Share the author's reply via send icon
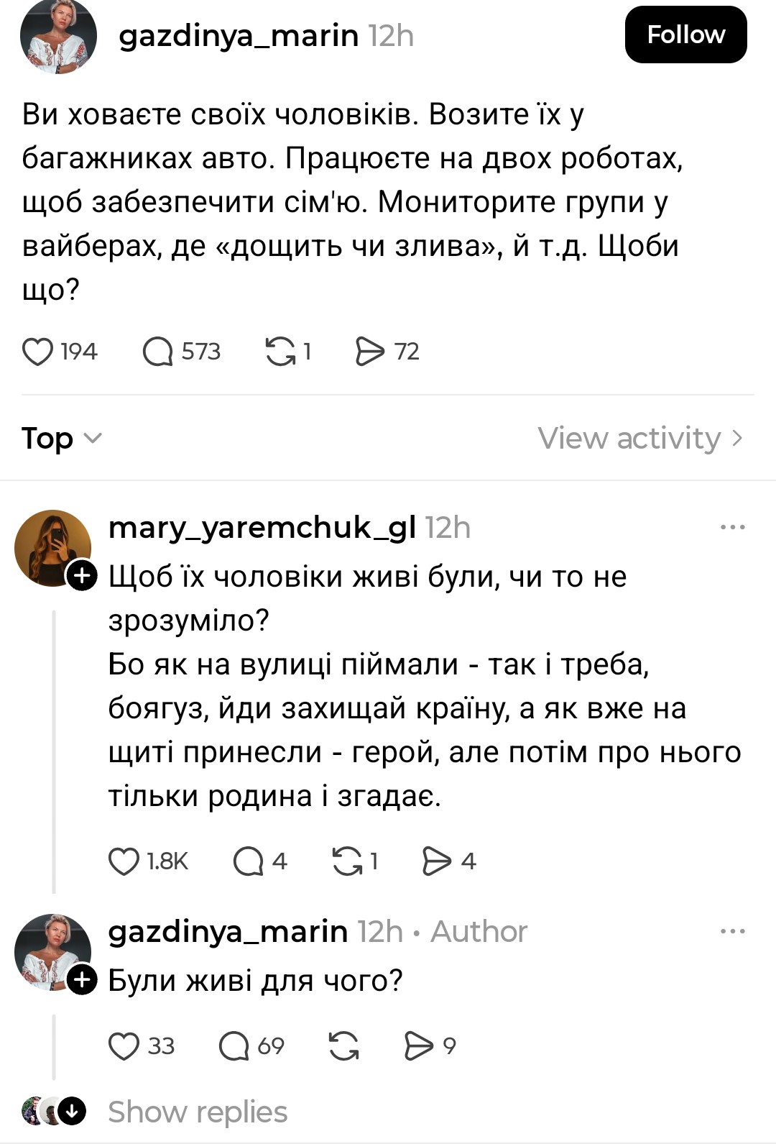 pyautogui.click(x=419, y=1046)
